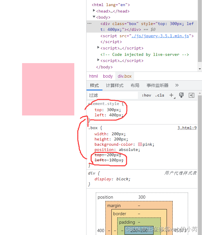The image size is (202, 235).
Task: Open the pink background color swatch
Action: [140, 144]
